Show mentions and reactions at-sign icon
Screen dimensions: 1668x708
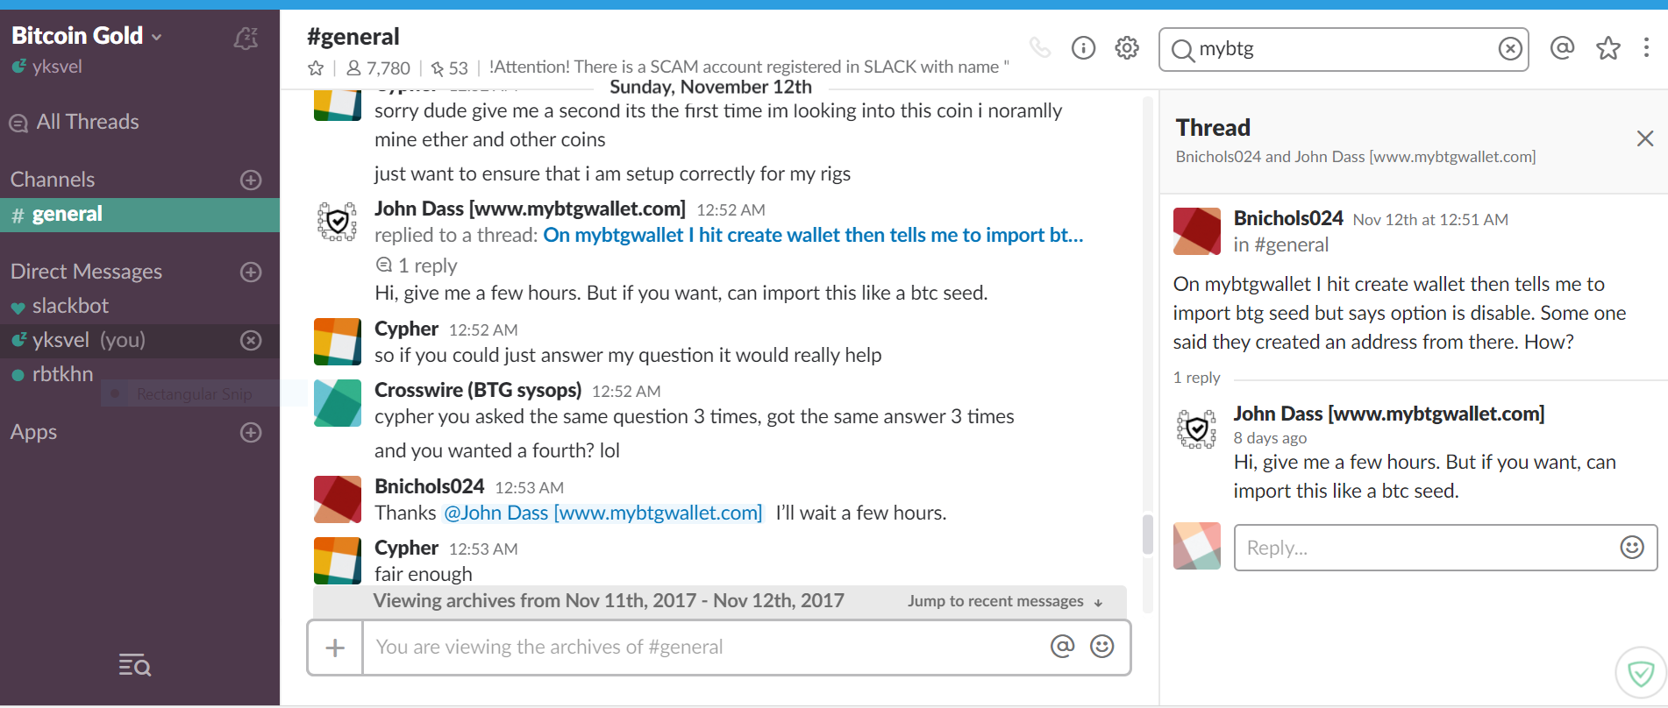point(1562,47)
